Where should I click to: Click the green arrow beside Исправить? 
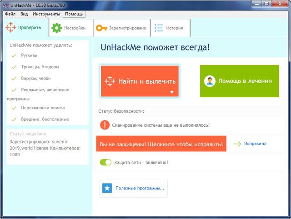click(237, 144)
